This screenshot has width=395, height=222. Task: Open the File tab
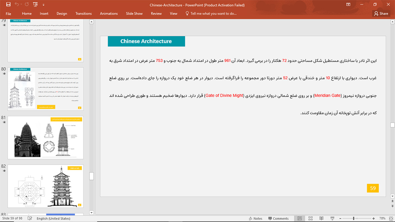pos(8,14)
